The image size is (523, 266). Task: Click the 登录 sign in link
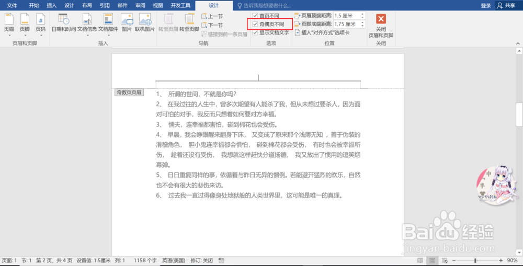[486, 5]
